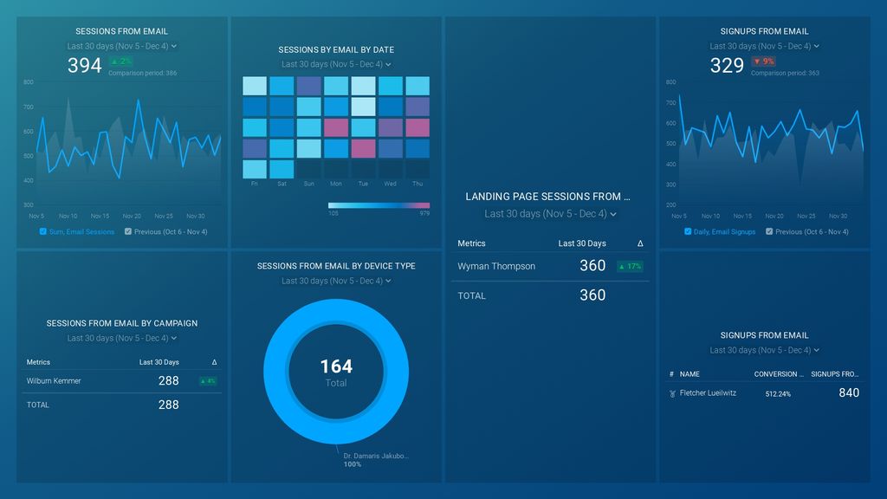Click the 360 value in Landing Page TOTAL row
The height and width of the screenshot is (499, 887).
[x=592, y=295]
